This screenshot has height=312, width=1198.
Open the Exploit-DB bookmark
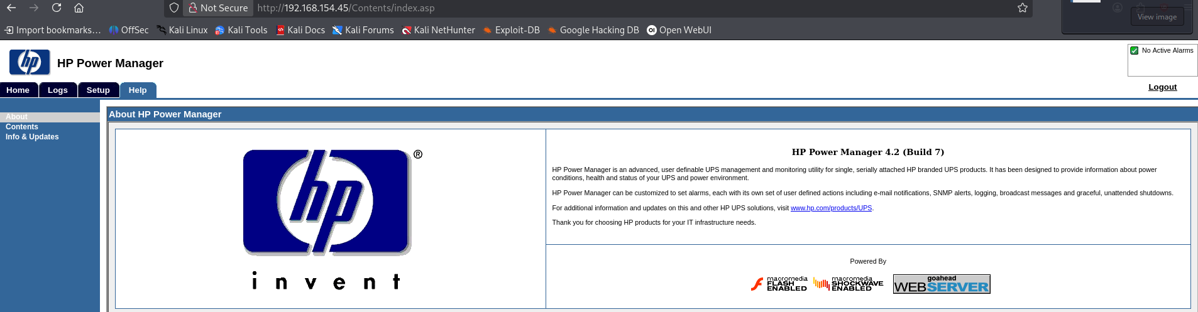click(512, 30)
